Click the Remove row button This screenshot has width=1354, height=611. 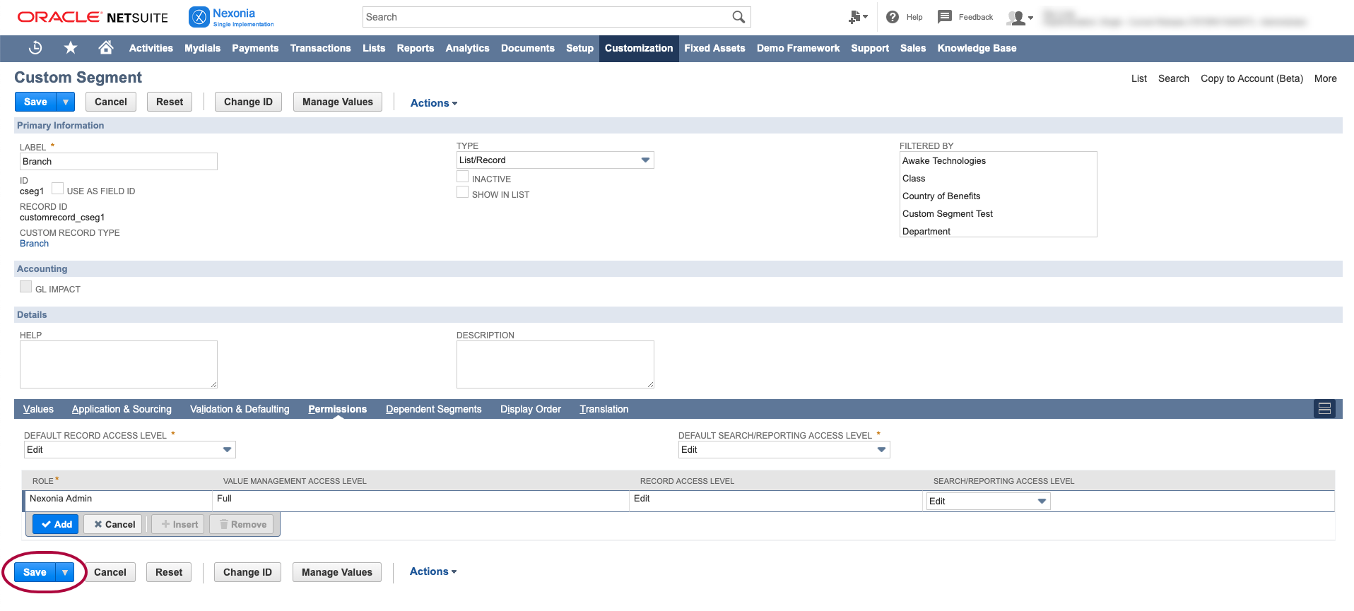[242, 524]
